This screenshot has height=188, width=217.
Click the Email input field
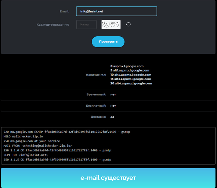pyautogui.click(x=116, y=11)
